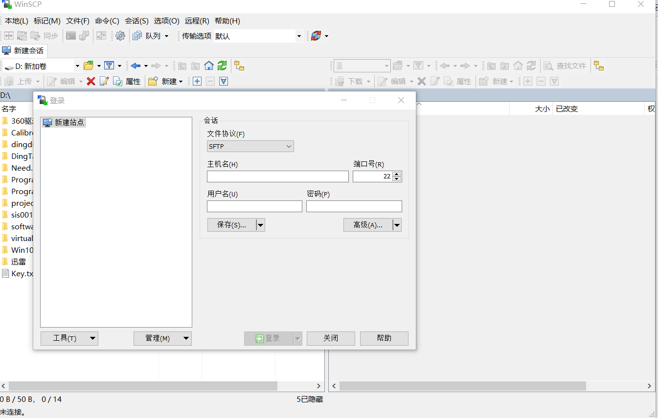Click the 下载 download toolbar button
Viewport: 658px width, 418px height.
tap(349, 81)
